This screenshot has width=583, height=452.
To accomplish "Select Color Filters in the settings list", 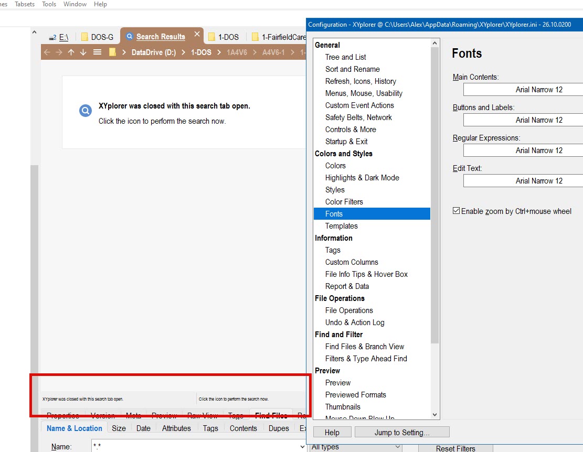I will (x=344, y=202).
